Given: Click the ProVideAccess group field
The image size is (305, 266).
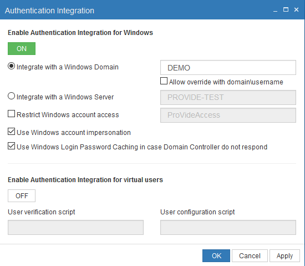Looking at the screenshot, I should [x=228, y=115].
